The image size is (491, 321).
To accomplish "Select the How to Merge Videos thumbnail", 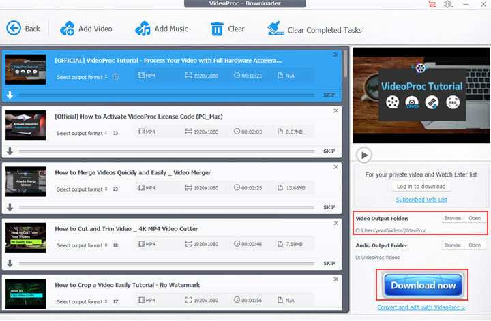I will coord(26,181).
